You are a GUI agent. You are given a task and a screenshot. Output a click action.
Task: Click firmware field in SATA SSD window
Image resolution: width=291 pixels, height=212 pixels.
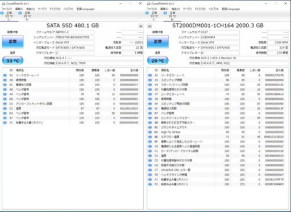coord(74,32)
